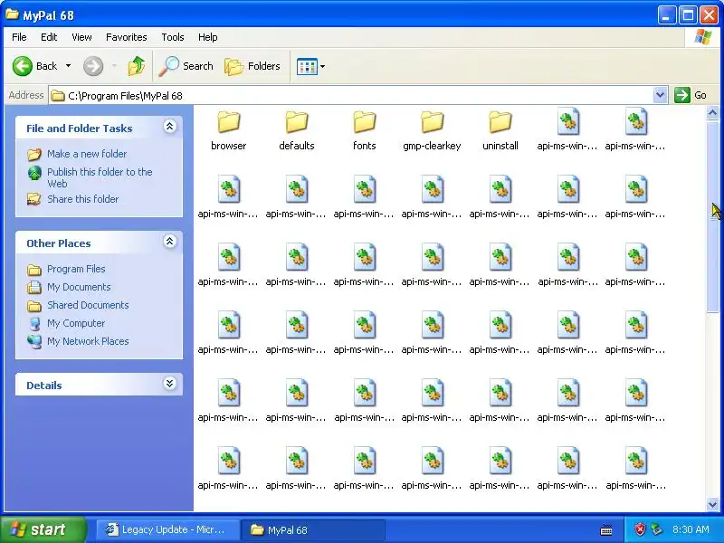Open the Tools menu
The width and height of the screenshot is (724, 543).
(173, 37)
